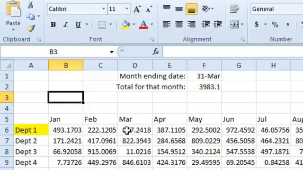The width and height of the screenshot is (303, 170).
Task: Increase indent of cell
Action: [x=218, y=25]
